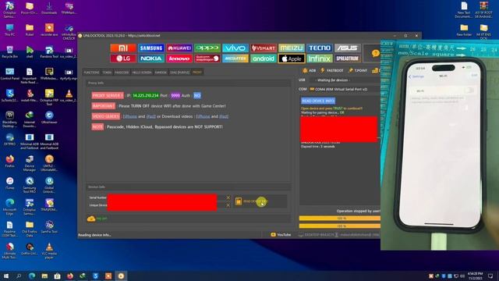Clear the Serial Number field
Viewport: 499px width, 281px height.
[x=228, y=197]
